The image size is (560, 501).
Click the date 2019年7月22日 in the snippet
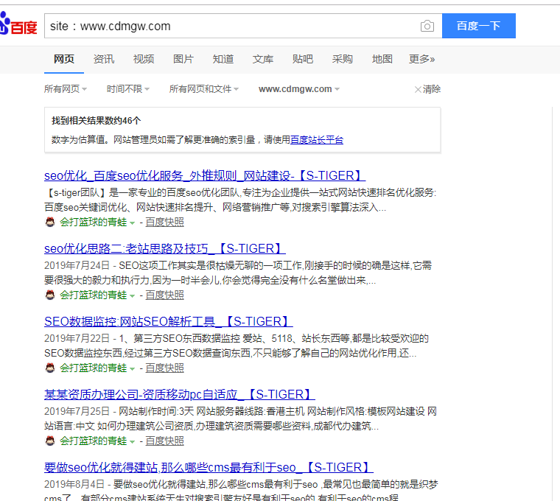[77, 338]
